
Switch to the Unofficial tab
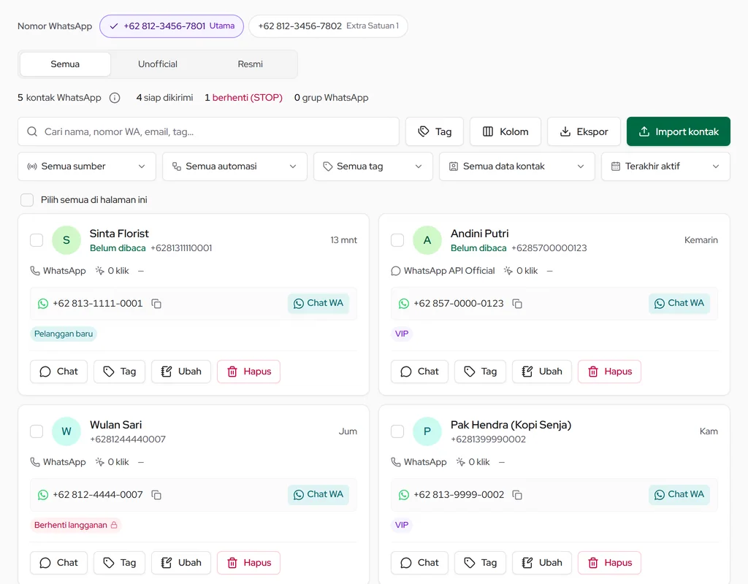[158, 64]
